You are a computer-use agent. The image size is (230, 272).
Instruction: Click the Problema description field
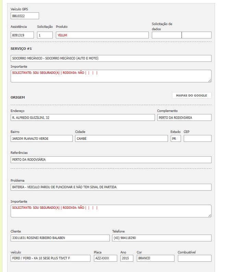click(111, 187)
